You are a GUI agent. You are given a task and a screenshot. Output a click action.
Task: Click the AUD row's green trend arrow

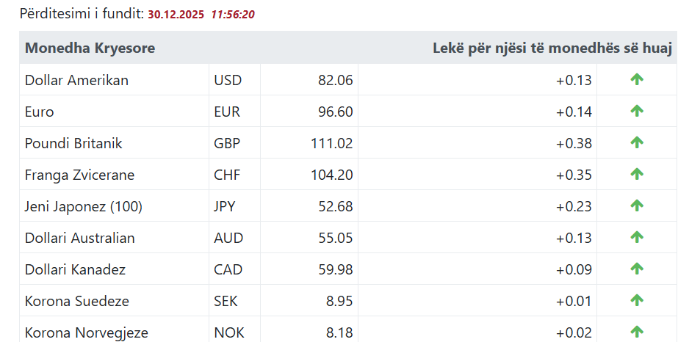pyautogui.click(x=637, y=238)
